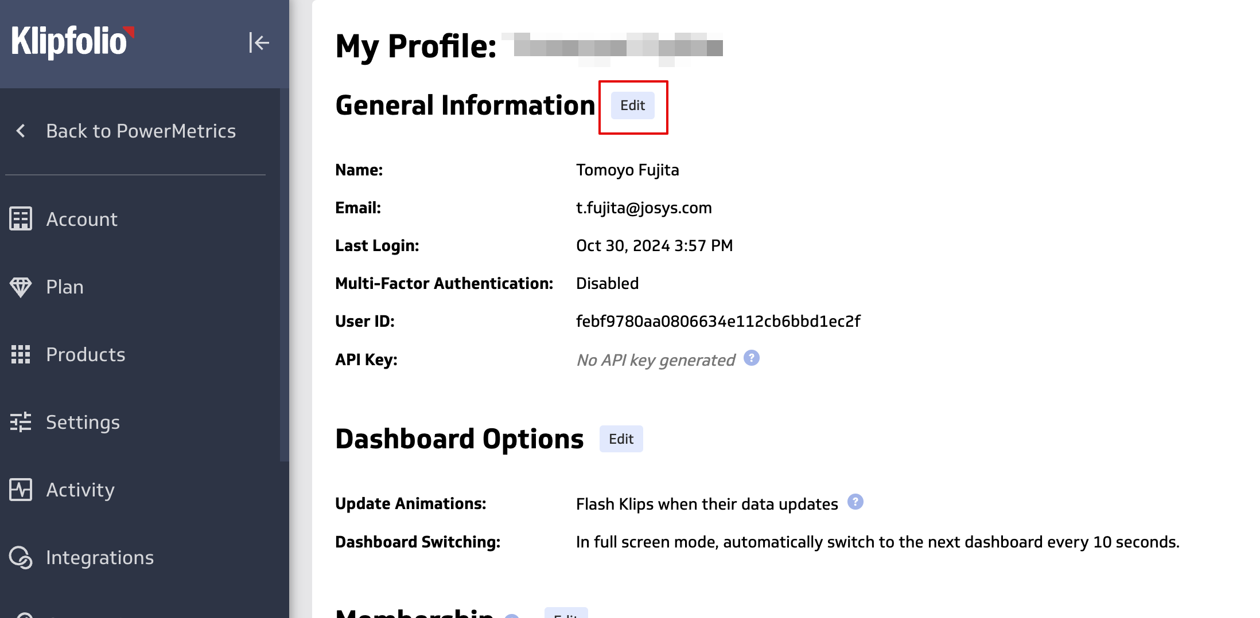Screen dimensions: 1260x618
Task: Click the Update Animations help icon
Action: coord(855,502)
